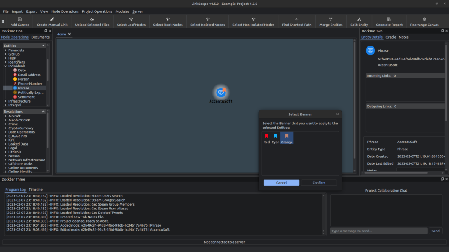Select the Phrase entity icon in tree

click(x=15, y=88)
